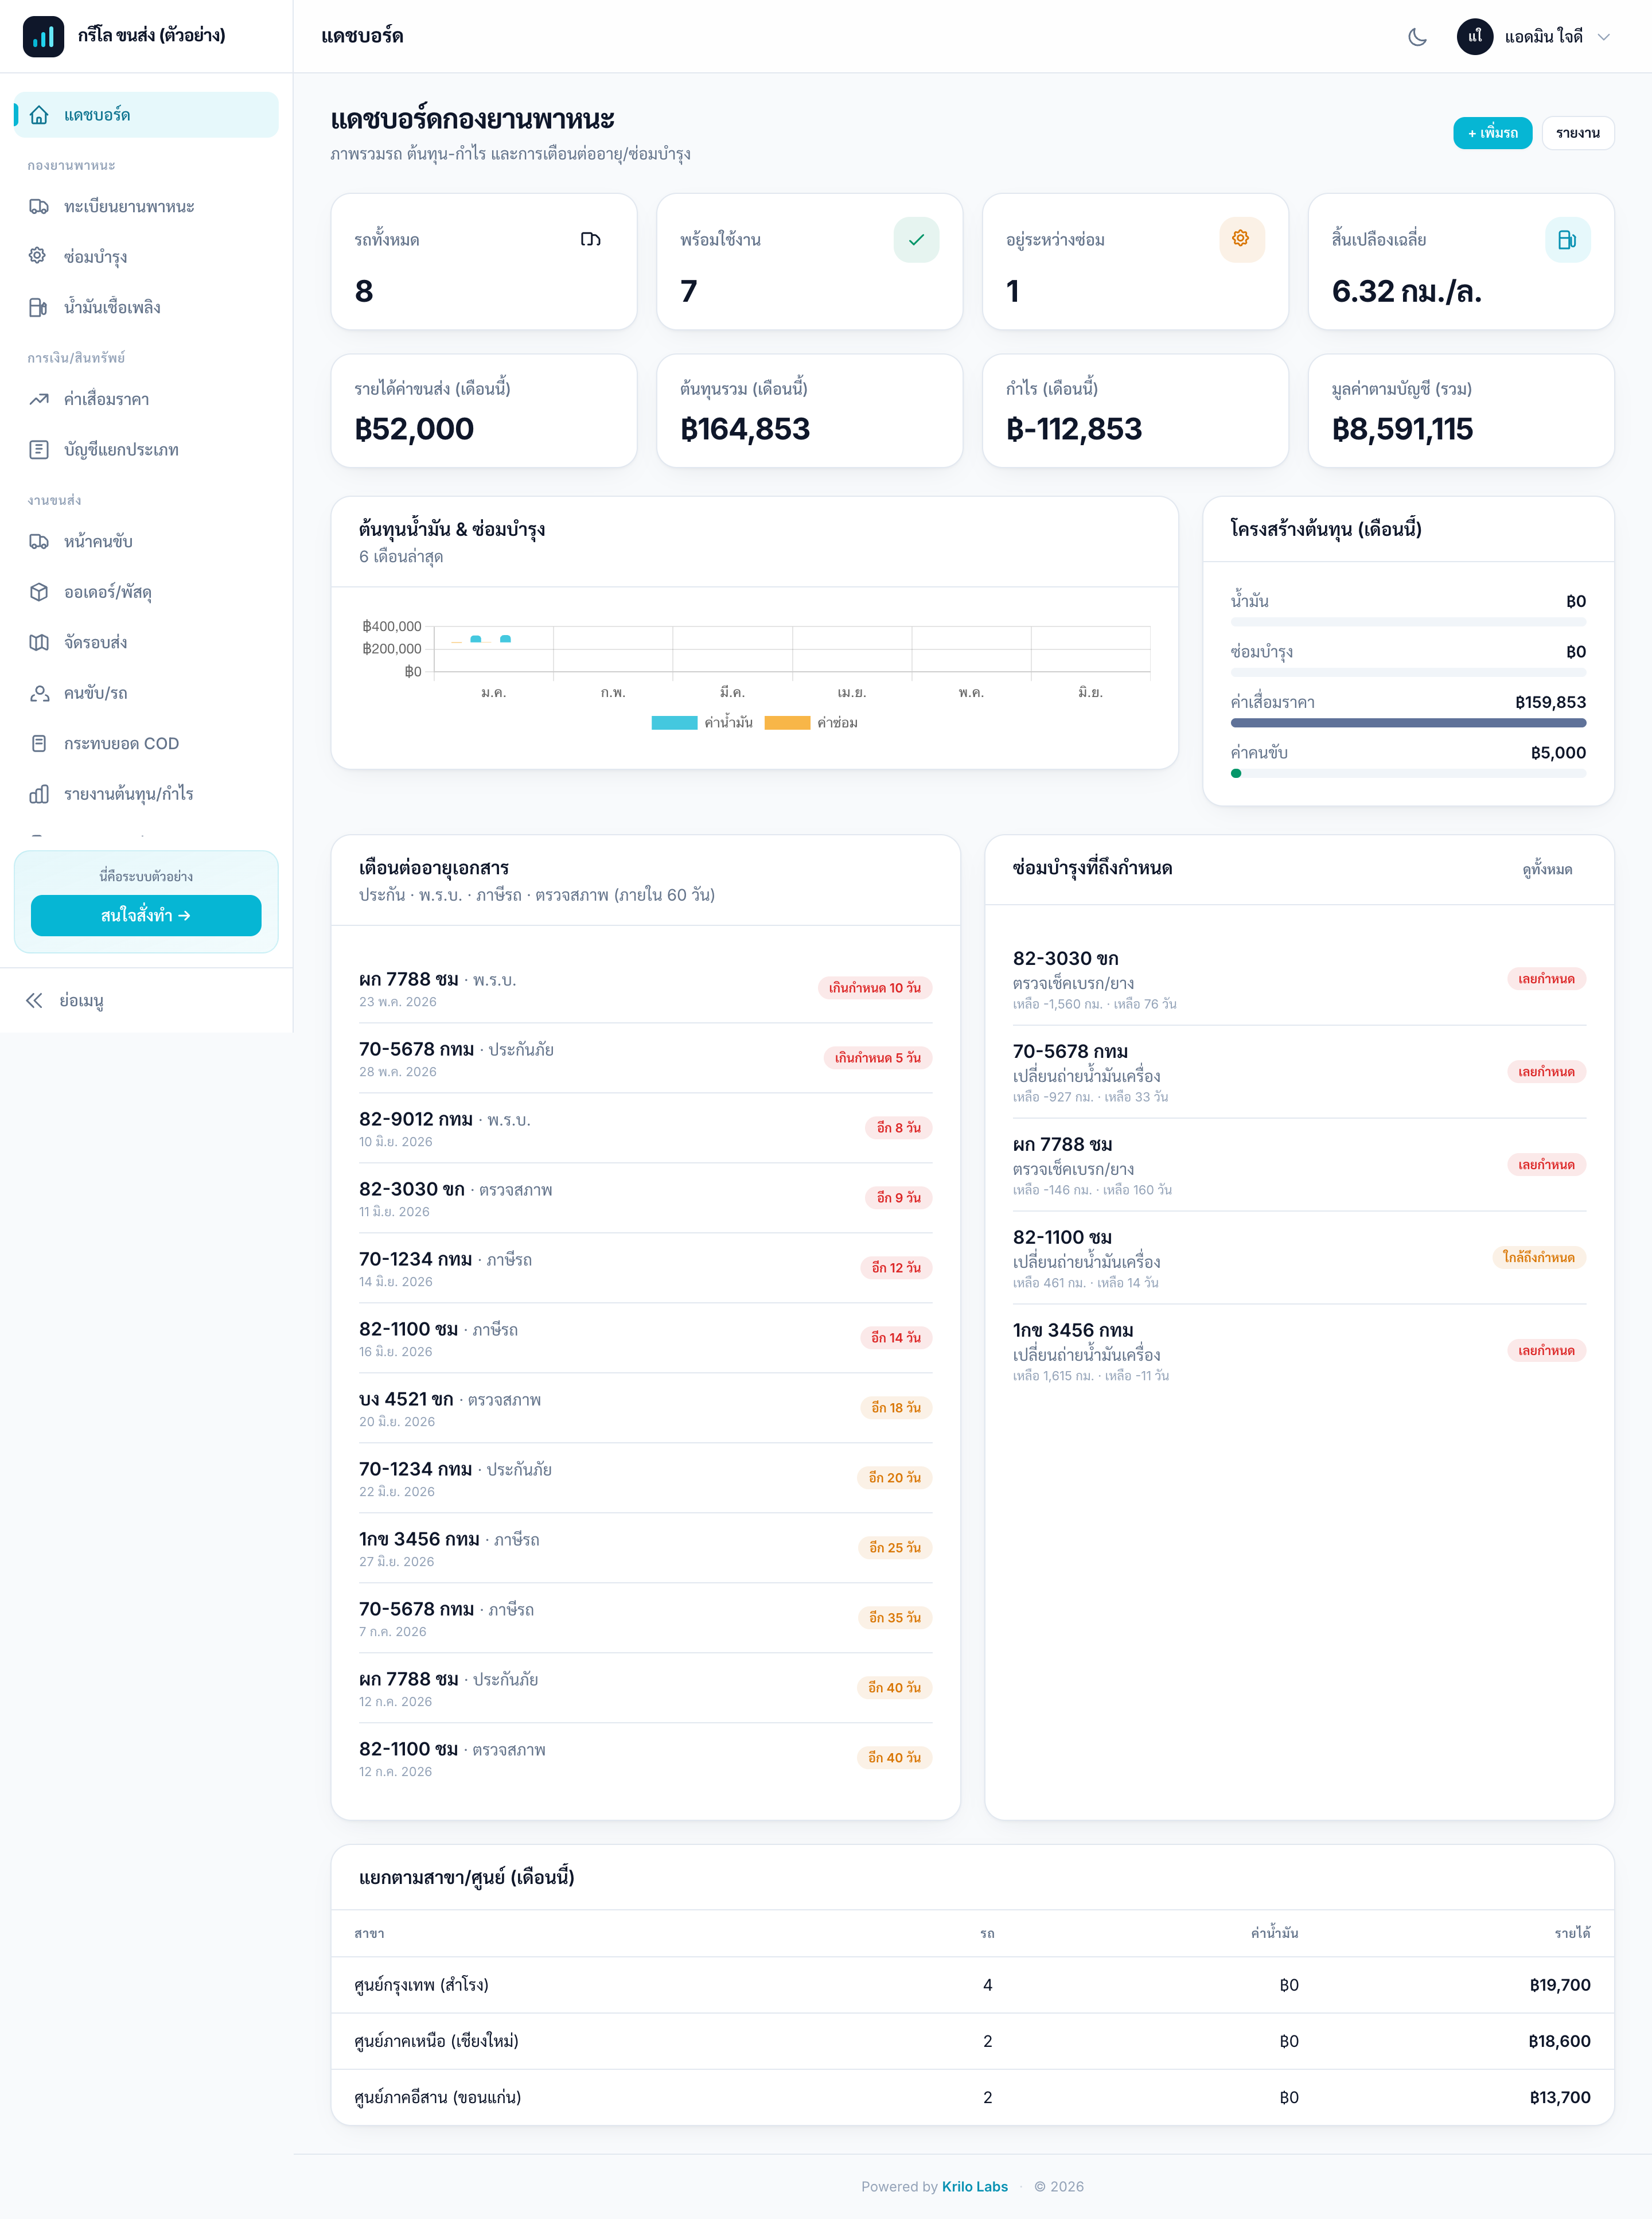This screenshot has height=2219, width=1652.
Task: Open the คนขับ/รถ person icon
Action: [x=39, y=693]
